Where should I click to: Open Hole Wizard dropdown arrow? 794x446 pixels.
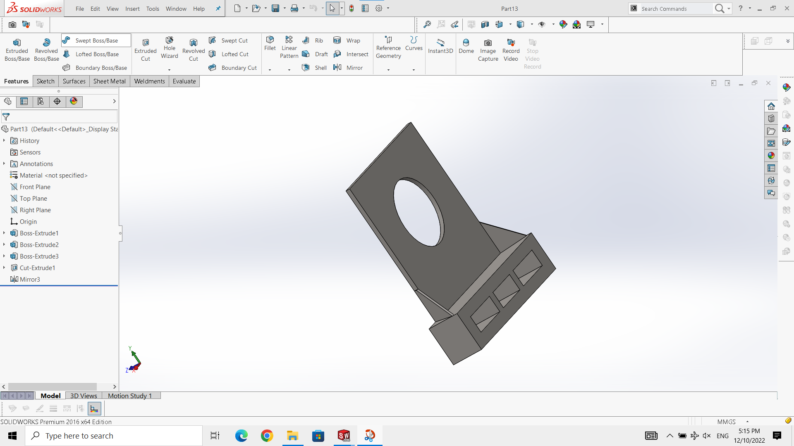pos(169,70)
